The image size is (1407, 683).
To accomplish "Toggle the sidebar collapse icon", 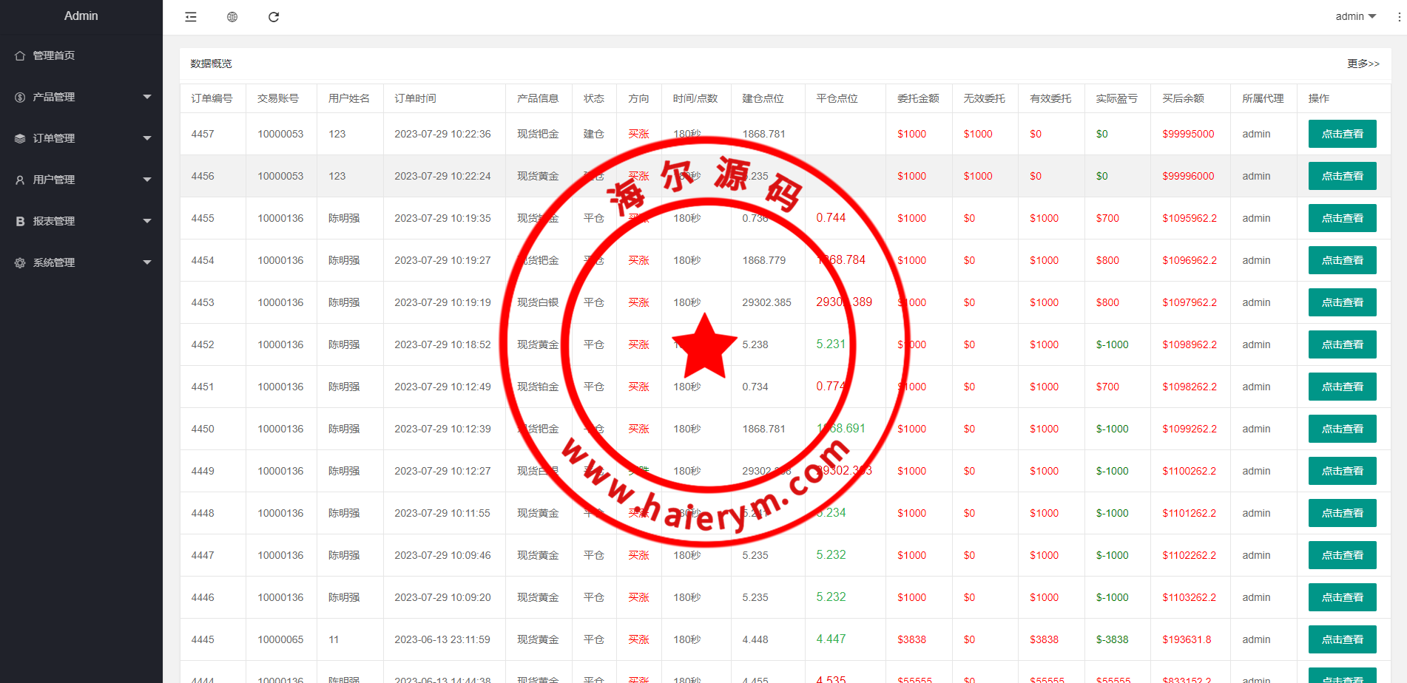I will [191, 17].
